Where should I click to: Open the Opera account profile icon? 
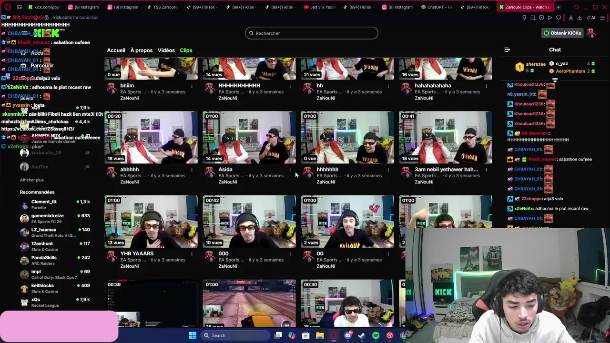point(571,18)
